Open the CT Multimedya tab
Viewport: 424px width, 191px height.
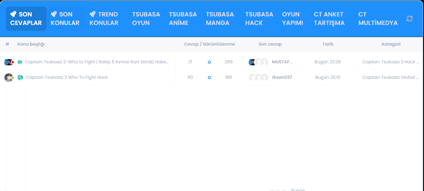(x=378, y=19)
